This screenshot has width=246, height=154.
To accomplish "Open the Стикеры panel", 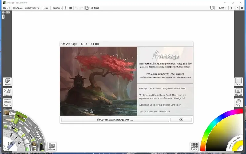I will (7, 82).
